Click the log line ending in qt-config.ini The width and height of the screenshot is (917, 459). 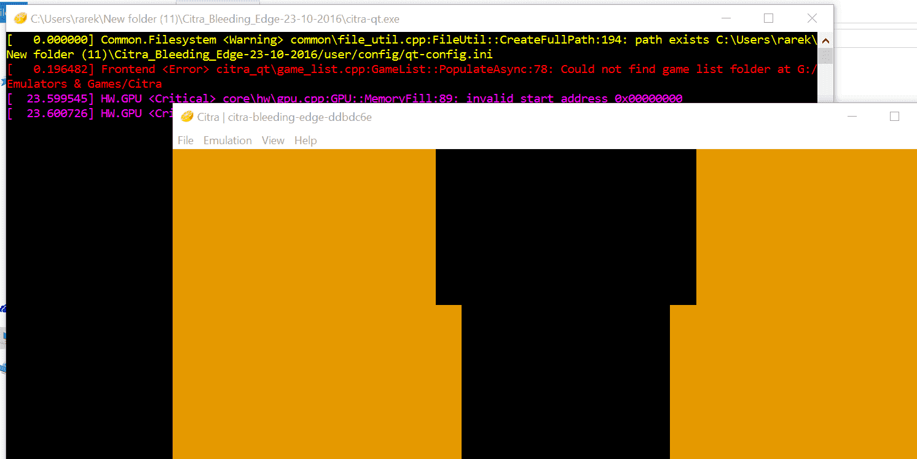(x=250, y=55)
